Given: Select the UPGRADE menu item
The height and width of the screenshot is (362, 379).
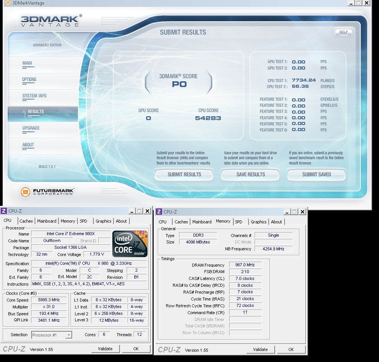Looking at the screenshot, I should click(x=31, y=128).
